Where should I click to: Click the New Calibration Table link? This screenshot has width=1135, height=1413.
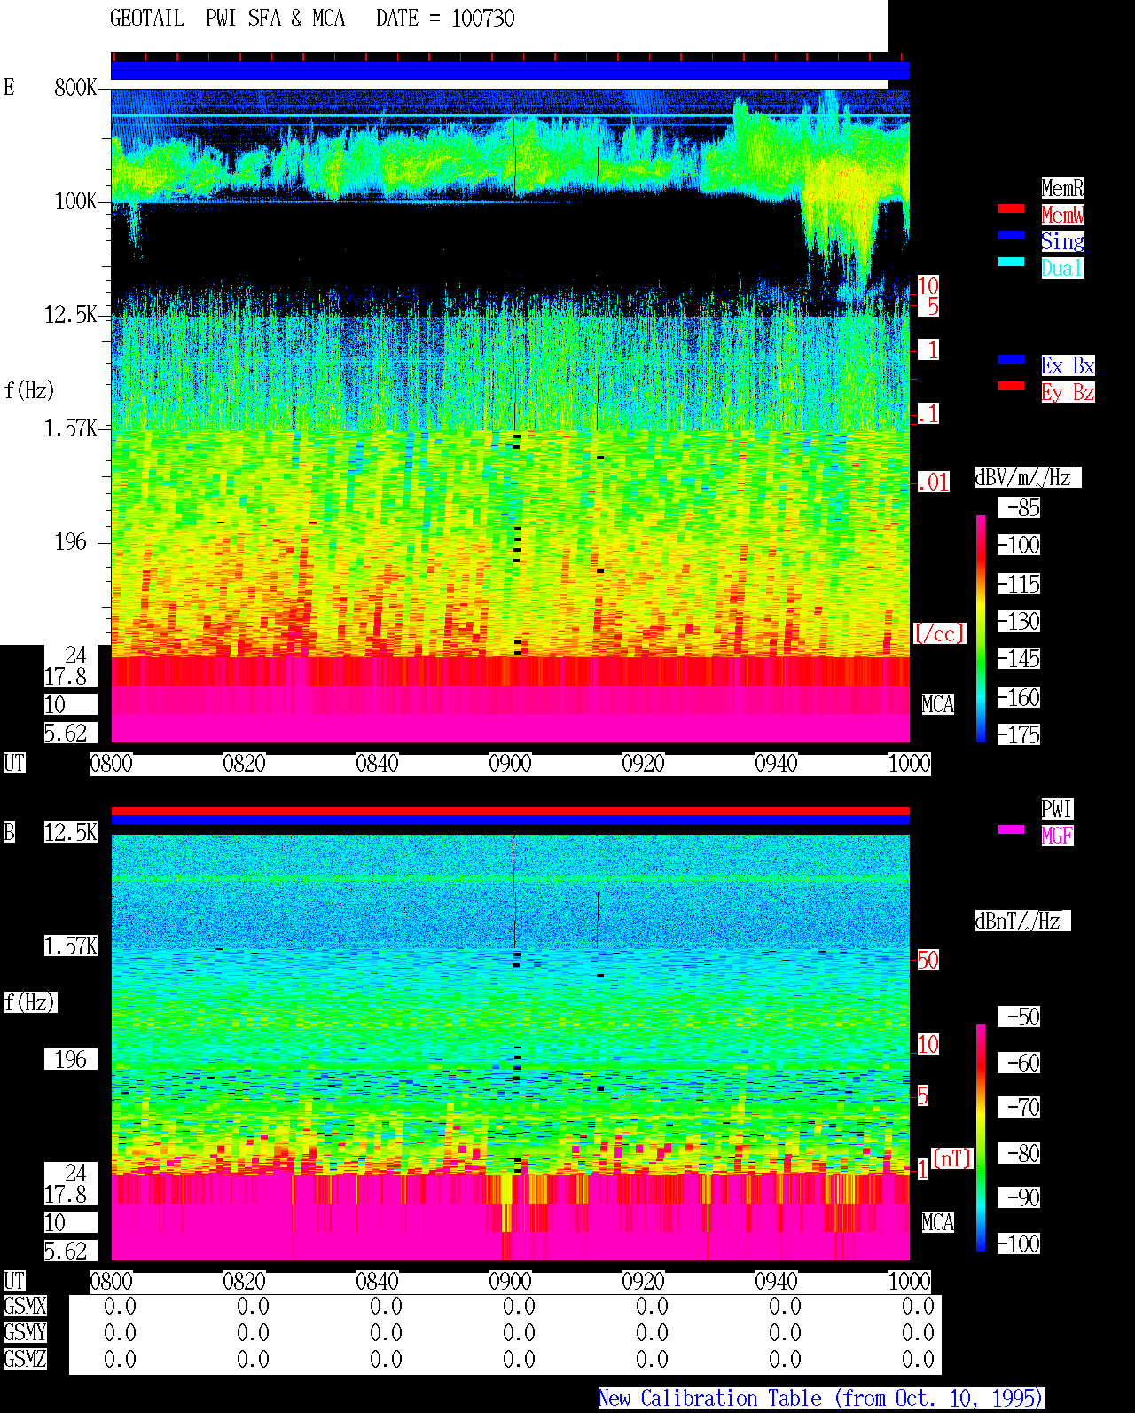click(x=821, y=1399)
